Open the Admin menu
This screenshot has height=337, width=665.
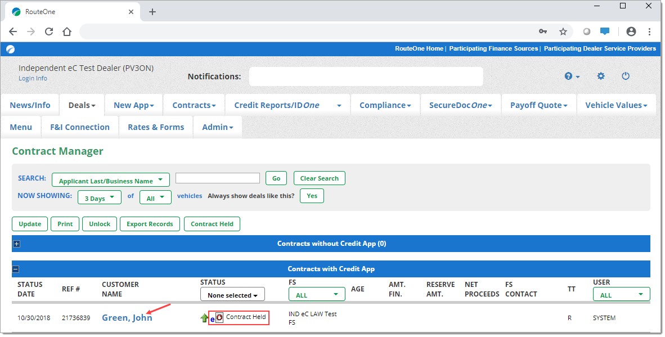click(x=218, y=127)
